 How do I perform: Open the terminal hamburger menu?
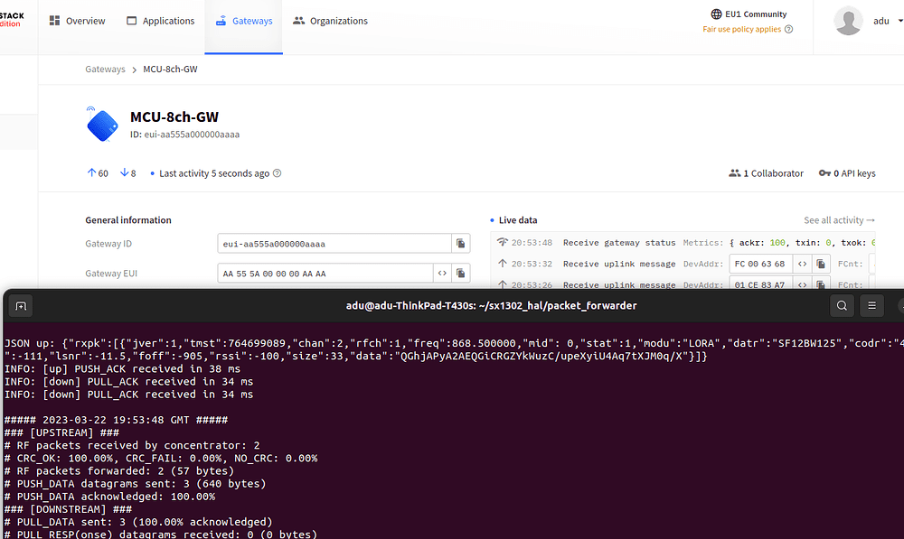point(871,306)
